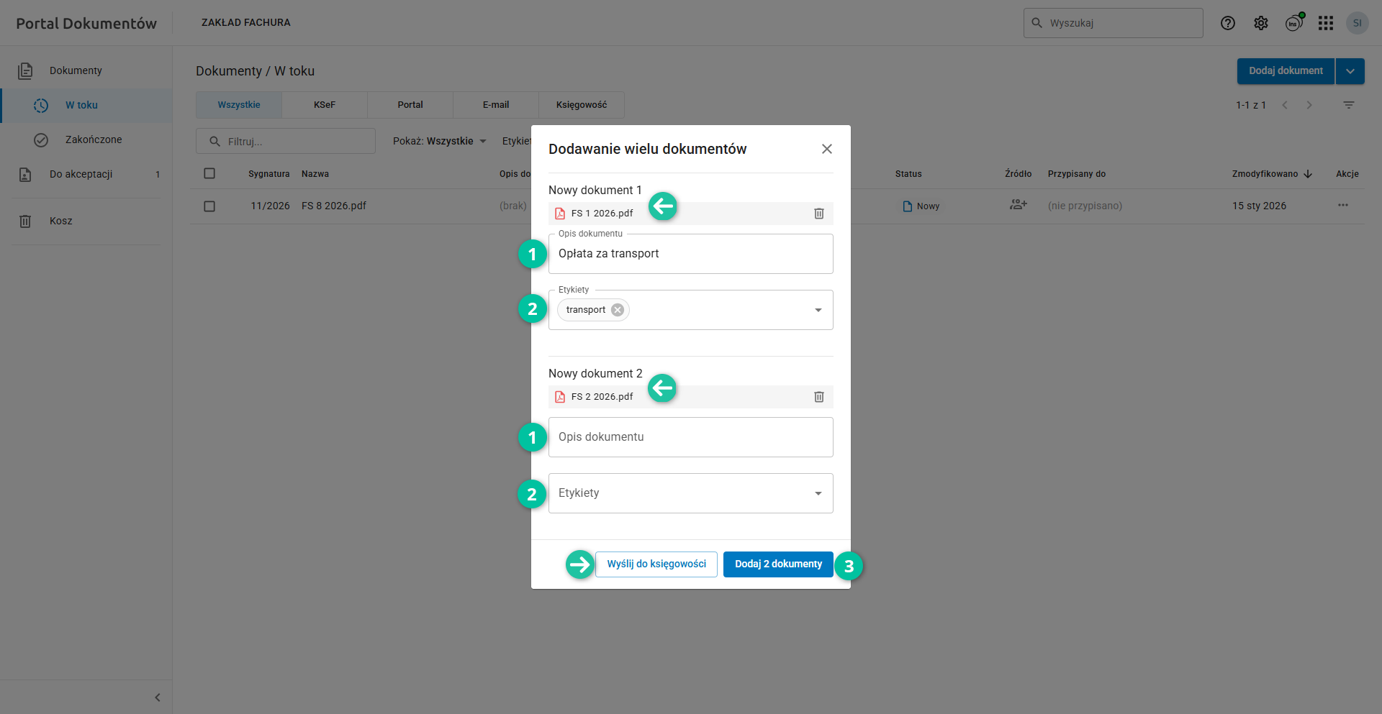Open the apps grid launcher icon
Image resolution: width=1382 pixels, height=714 pixels.
1326,23
